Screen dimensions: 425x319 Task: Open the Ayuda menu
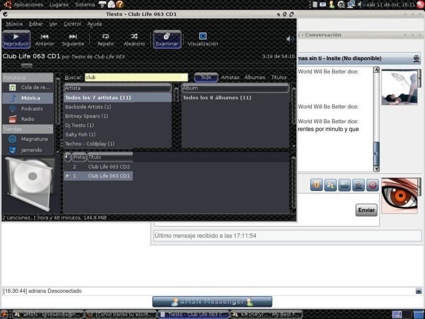click(95, 24)
